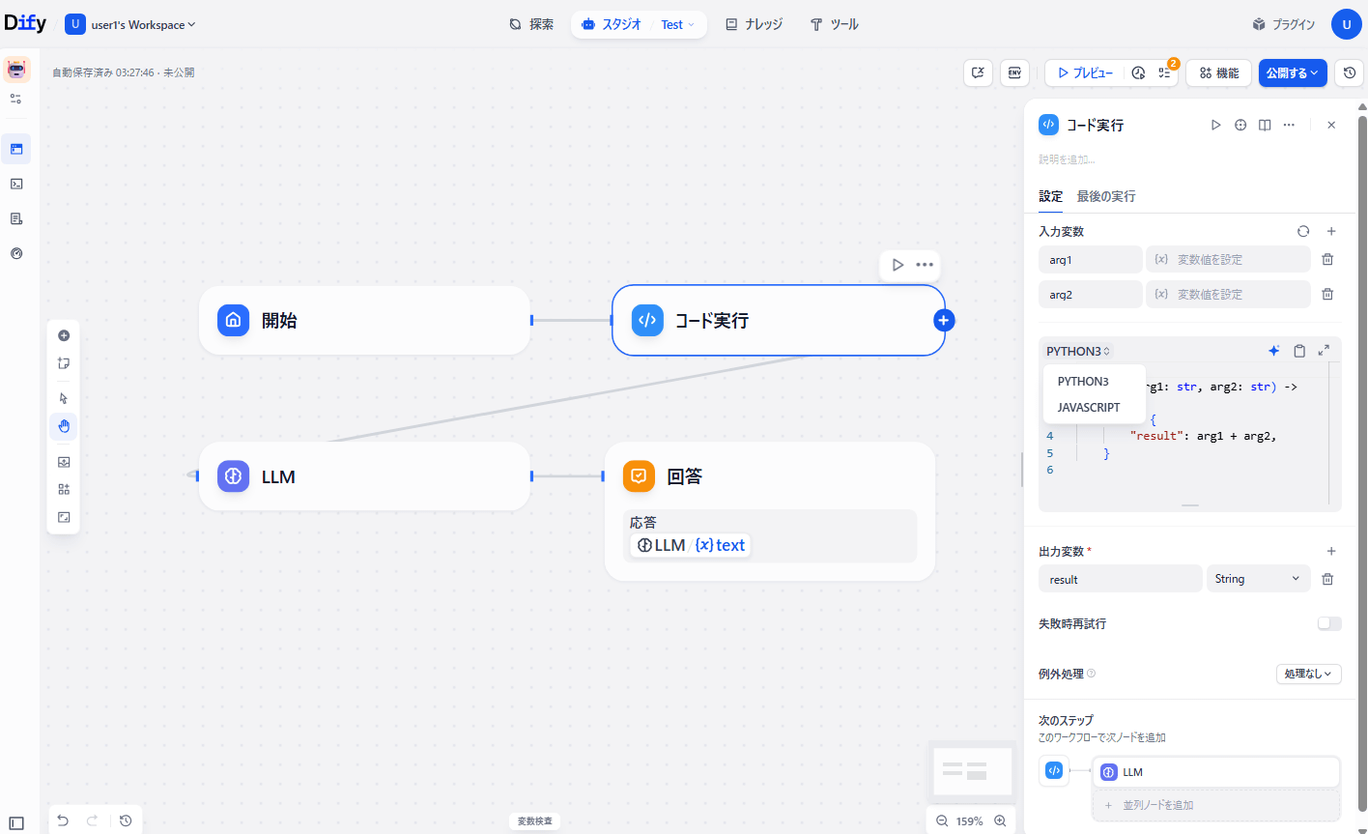The width and height of the screenshot is (1368, 834).
Task: Open the version history clock icon
Action: click(1350, 72)
